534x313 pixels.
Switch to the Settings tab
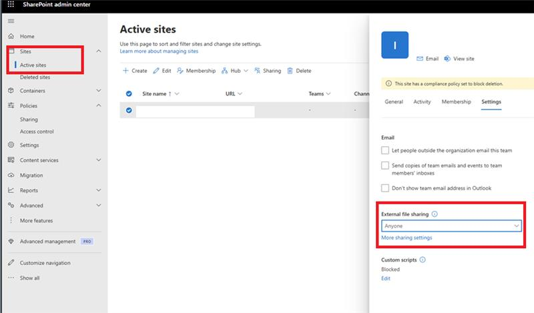[491, 101]
